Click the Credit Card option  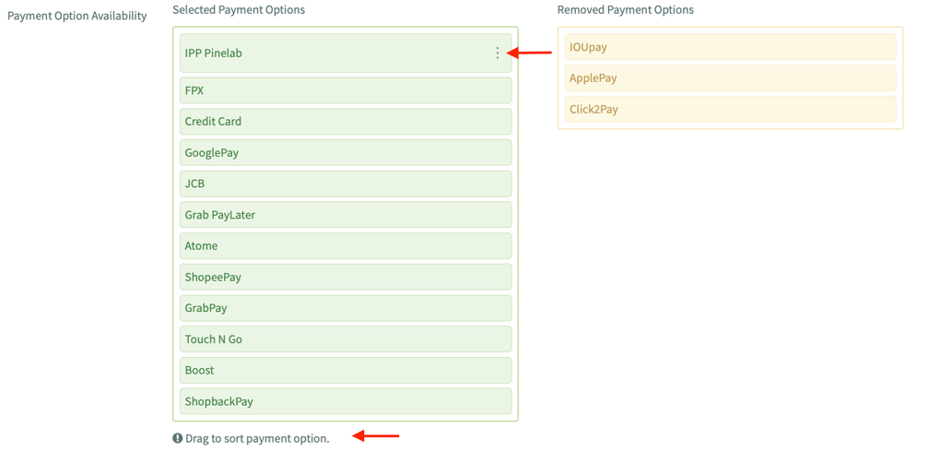[x=345, y=122]
